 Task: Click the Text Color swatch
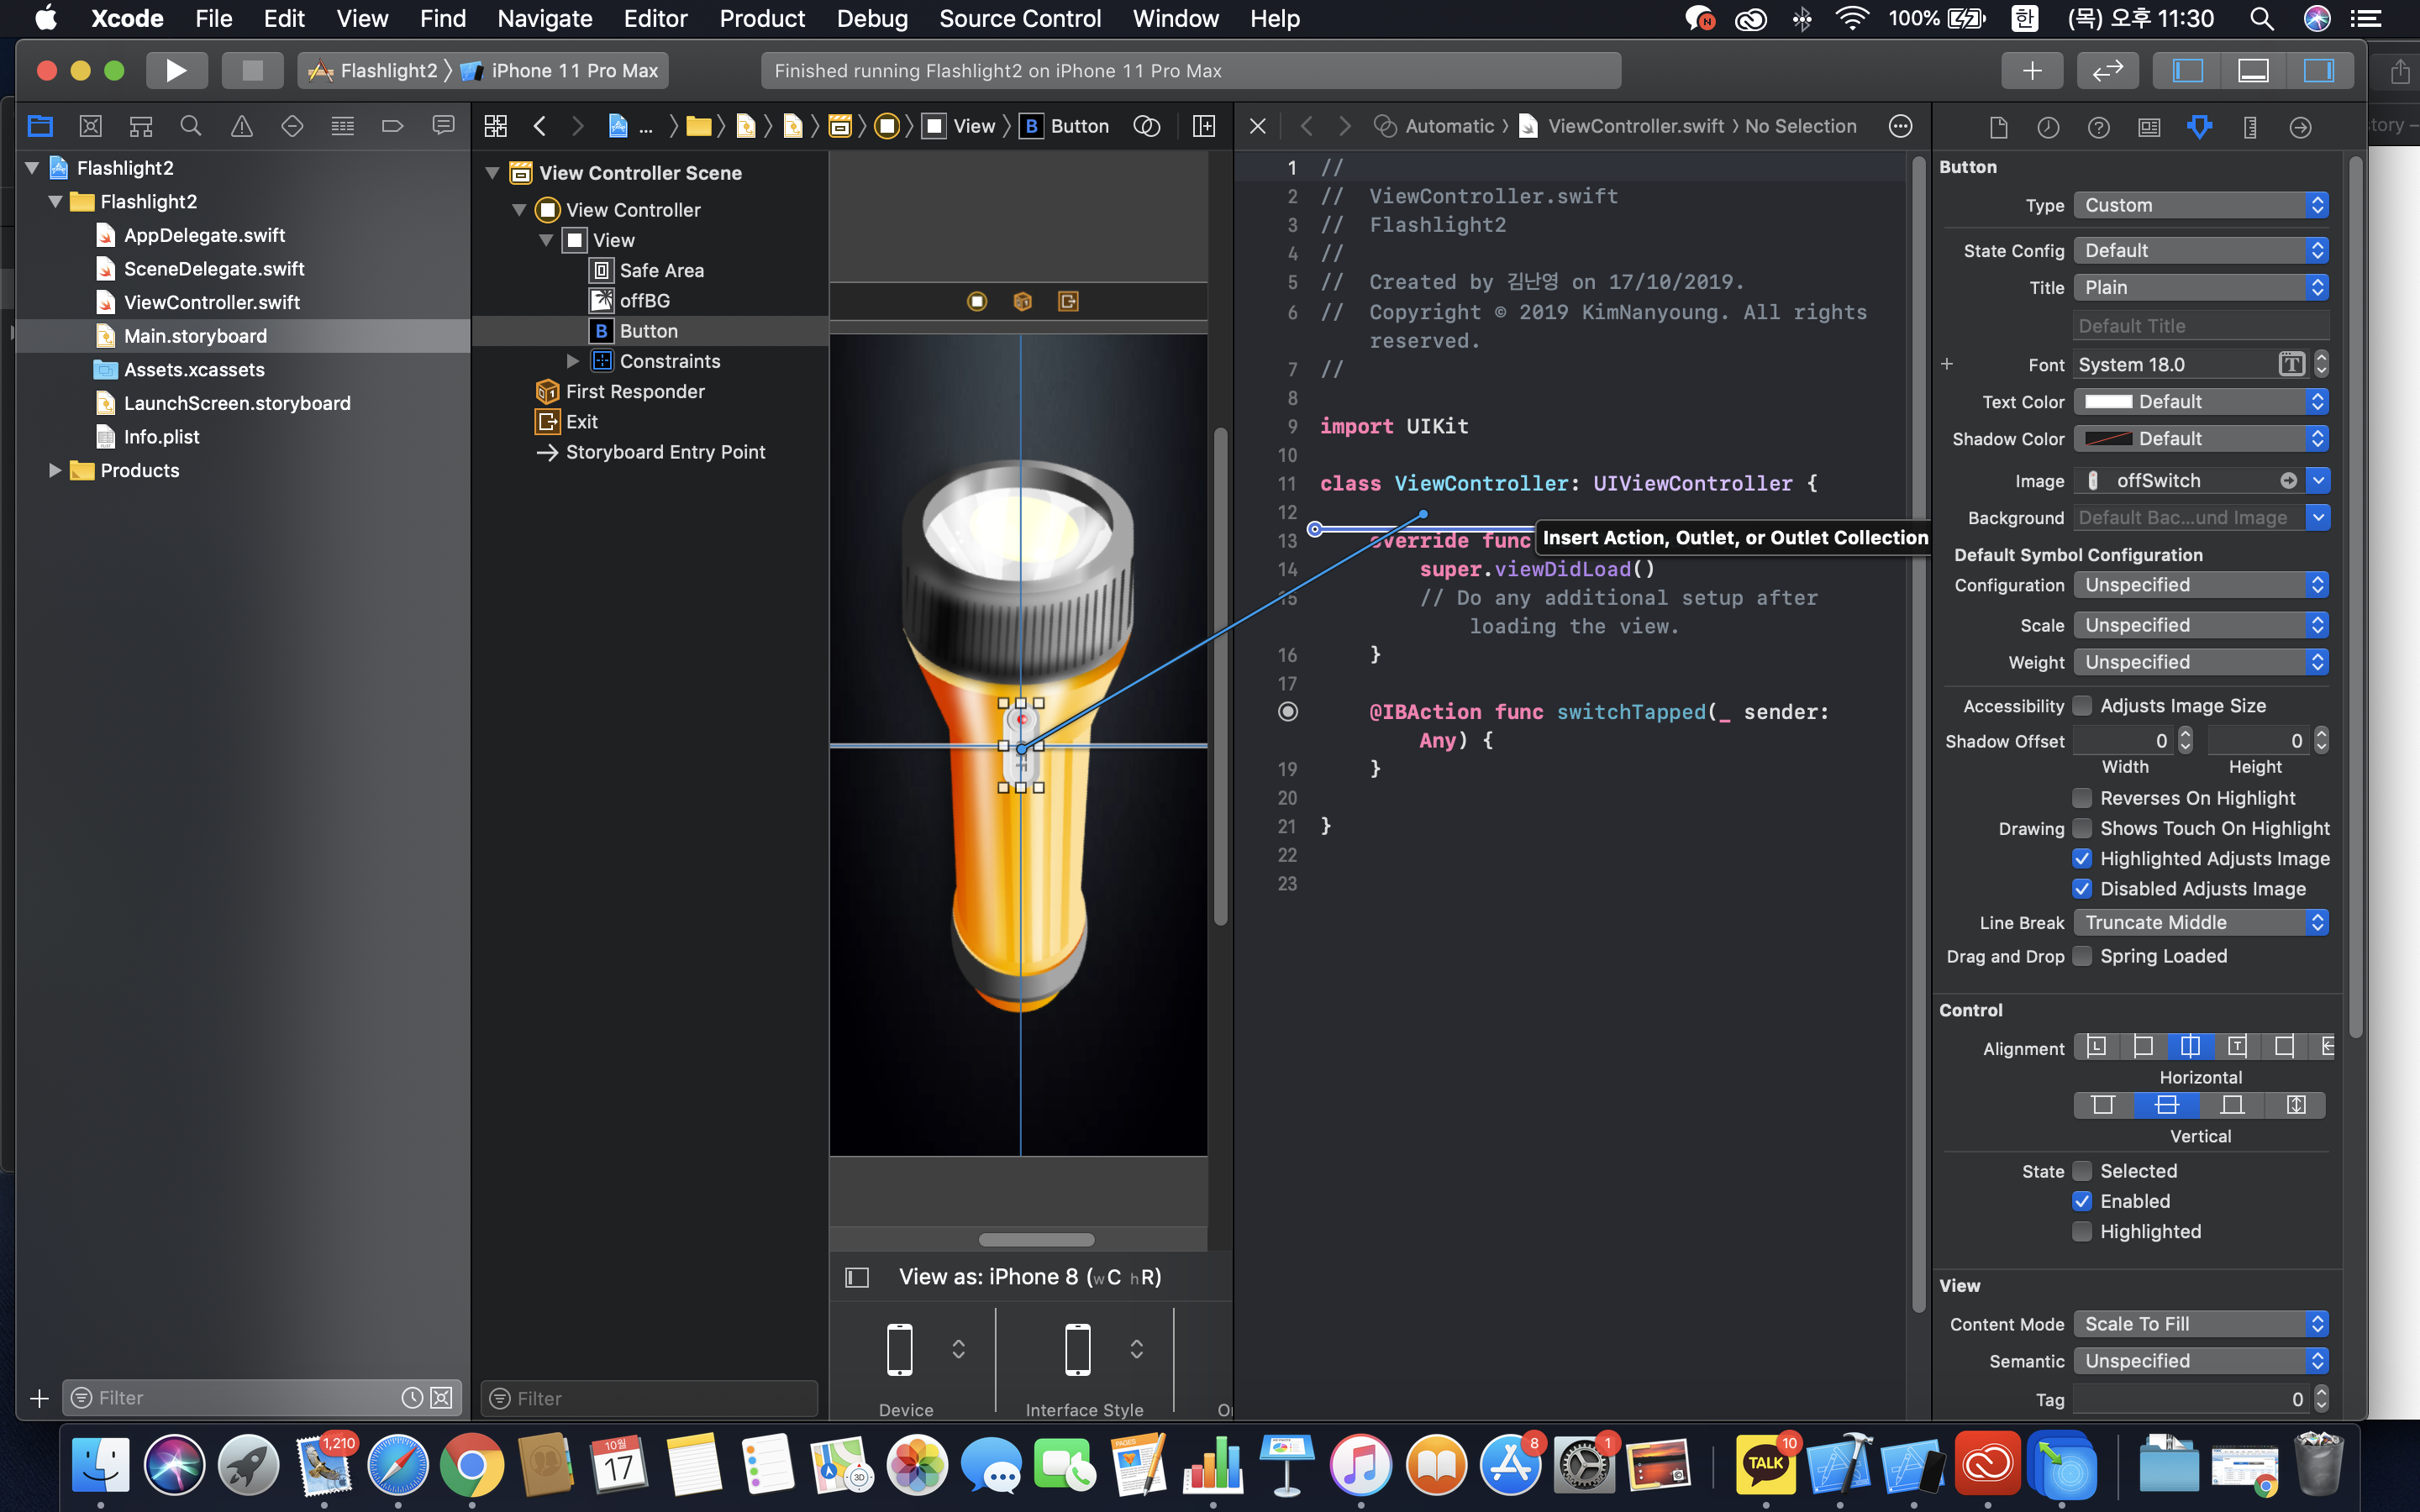pos(2108,401)
